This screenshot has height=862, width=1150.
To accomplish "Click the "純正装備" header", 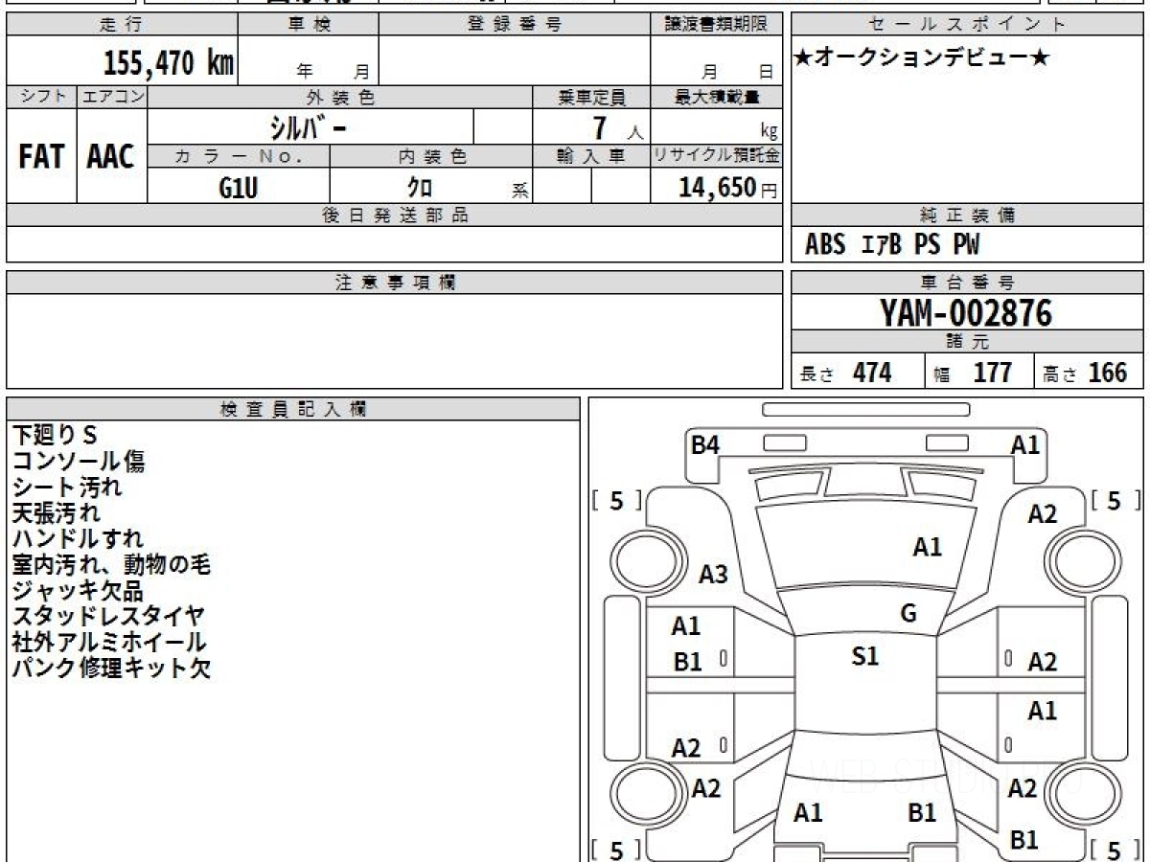I will point(967,215).
